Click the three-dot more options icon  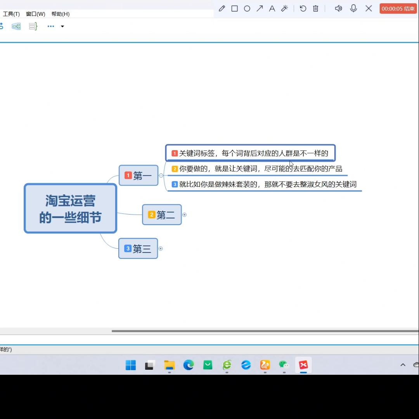coord(51,26)
